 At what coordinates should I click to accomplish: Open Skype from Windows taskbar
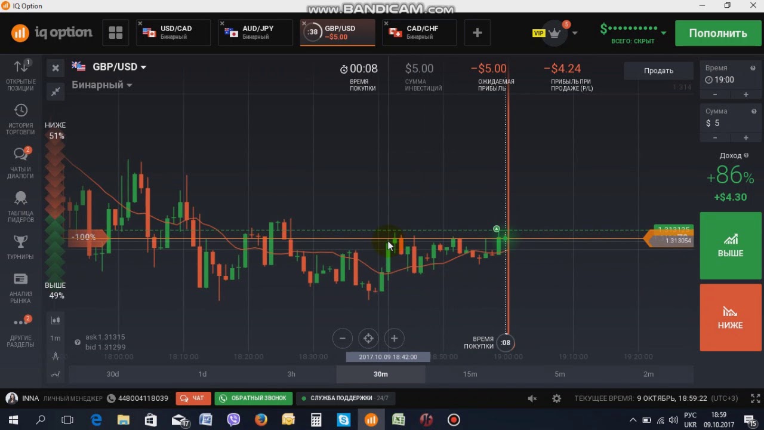point(344,420)
